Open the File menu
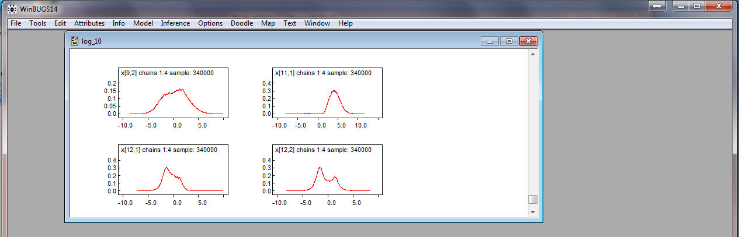The width and height of the screenshot is (739, 237). coord(16,23)
